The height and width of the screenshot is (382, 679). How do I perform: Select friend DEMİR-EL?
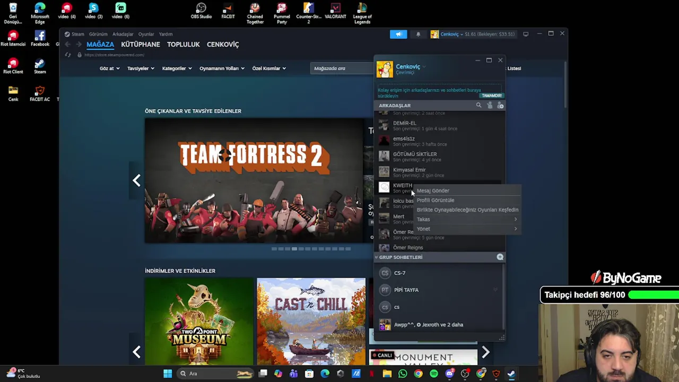coord(439,126)
